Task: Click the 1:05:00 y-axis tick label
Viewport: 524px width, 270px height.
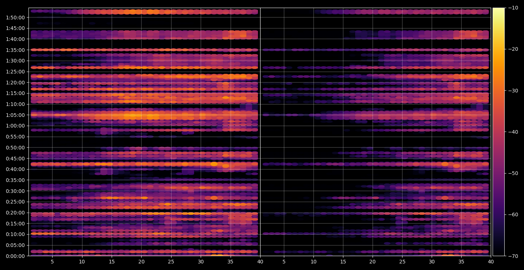Action: [15, 115]
